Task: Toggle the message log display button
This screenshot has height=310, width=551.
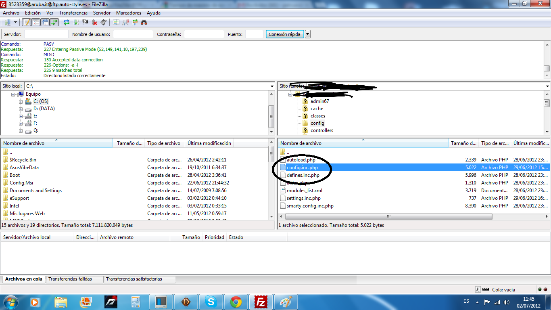Action: [x=26, y=22]
